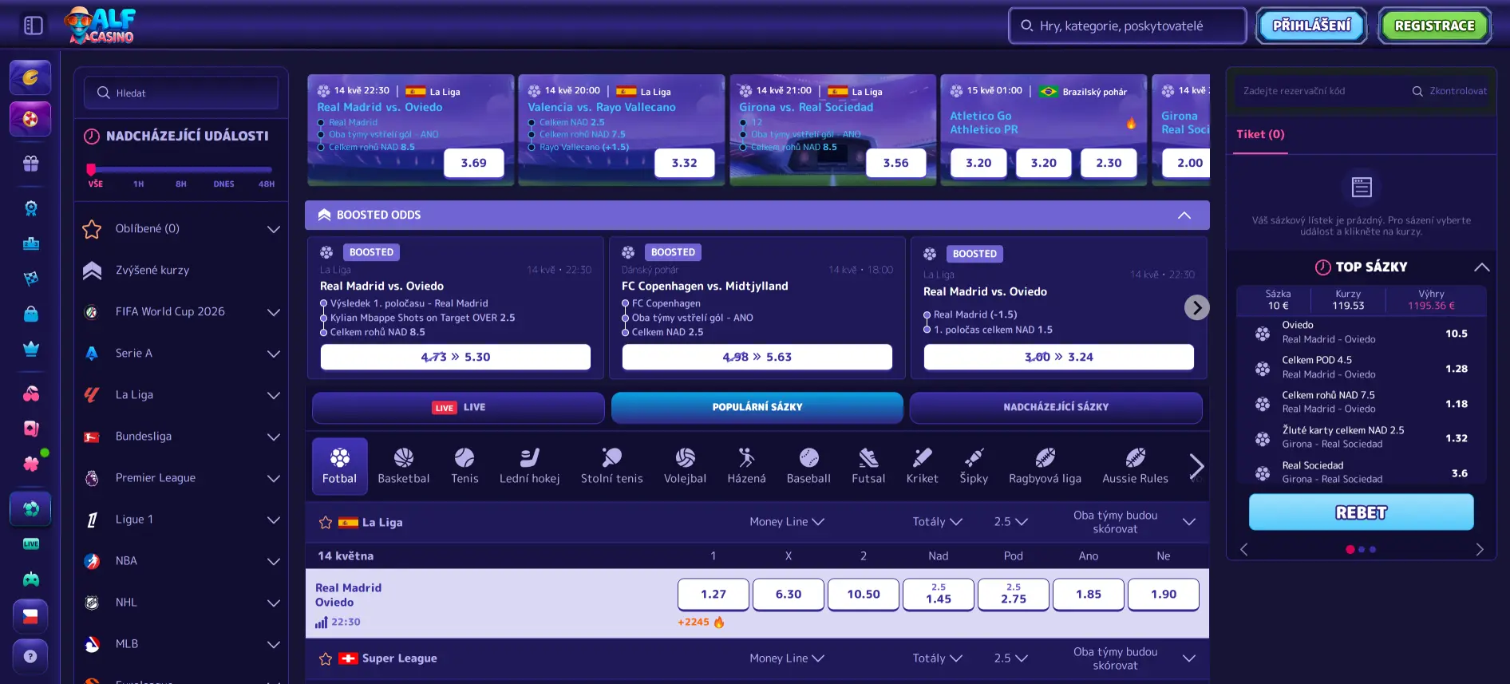Toggle the 1.90 Ne odds selection
The height and width of the screenshot is (684, 1510).
pyautogui.click(x=1164, y=595)
